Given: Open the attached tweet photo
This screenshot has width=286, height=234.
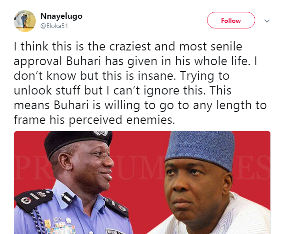Looking at the screenshot, I should point(142,183).
